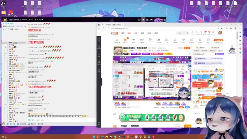The height and width of the screenshot is (139, 247).
Task: Click the star favorite icon in YY title bar
Action: (35, 20)
